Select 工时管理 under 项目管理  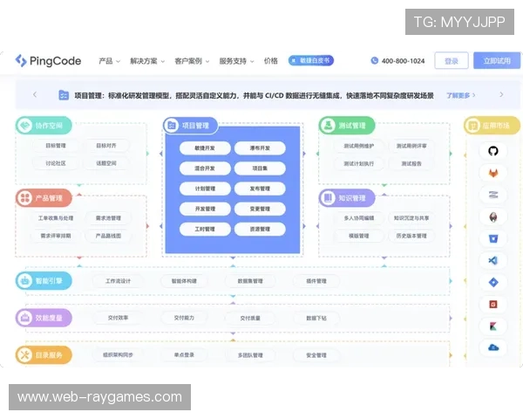(205, 230)
